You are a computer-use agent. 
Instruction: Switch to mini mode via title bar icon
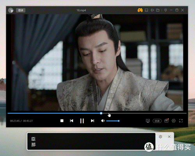tap(146, 10)
